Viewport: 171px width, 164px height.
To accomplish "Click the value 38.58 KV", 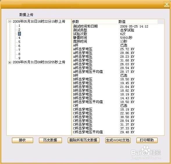I will click(127, 117).
